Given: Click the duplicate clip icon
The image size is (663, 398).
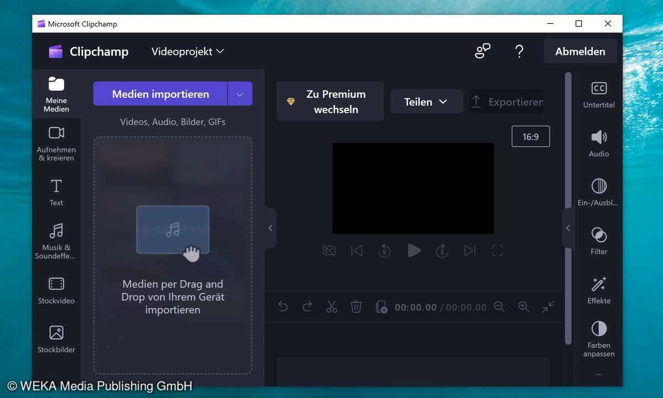Looking at the screenshot, I should (381, 307).
